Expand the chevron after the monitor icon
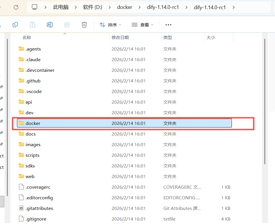 pyautogui.click(x=45, y=7)
